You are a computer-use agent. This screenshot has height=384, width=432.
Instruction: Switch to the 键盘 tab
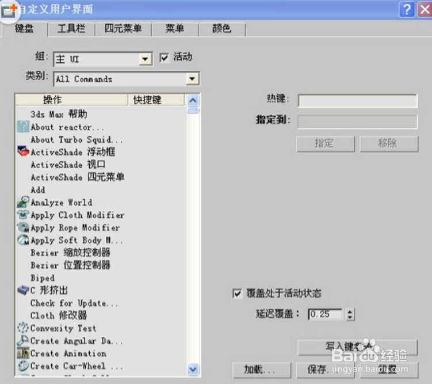pyautogui.click(x=24, y=28)
